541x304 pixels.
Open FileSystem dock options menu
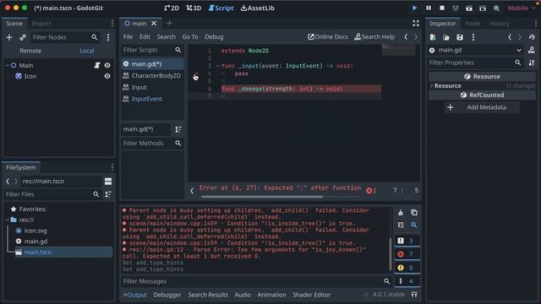click(112, 167)
